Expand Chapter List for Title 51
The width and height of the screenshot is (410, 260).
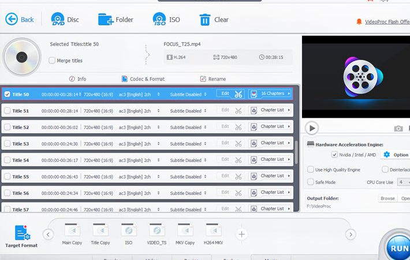[x=289, y=110]
